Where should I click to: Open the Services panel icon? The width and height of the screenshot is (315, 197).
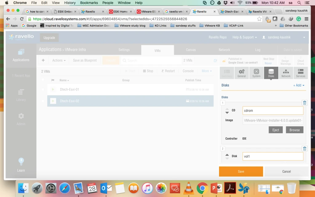301,73
